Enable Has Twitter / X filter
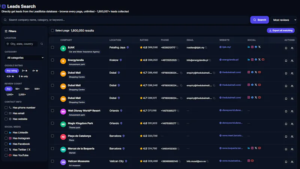This screenshot has width=300, height=169. click(x=6, y=150)
